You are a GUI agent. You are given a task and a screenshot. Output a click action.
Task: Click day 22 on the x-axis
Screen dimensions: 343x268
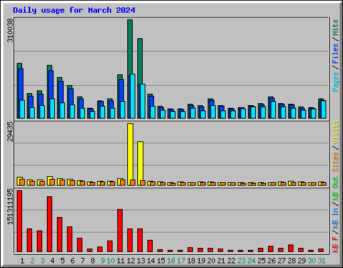(x=231, y=261)
